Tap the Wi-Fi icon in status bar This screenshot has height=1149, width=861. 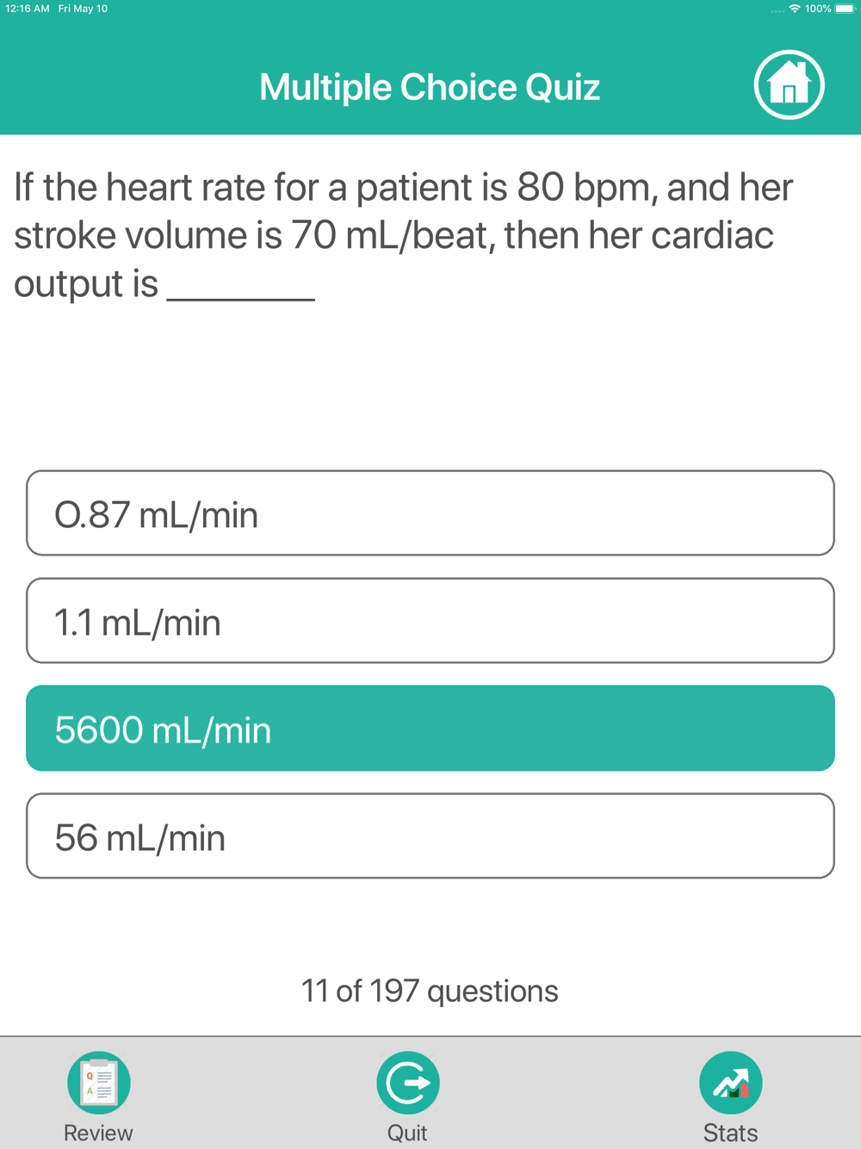795,9
